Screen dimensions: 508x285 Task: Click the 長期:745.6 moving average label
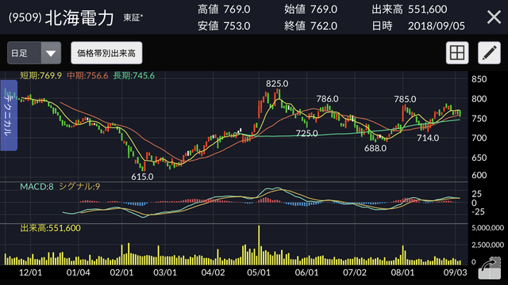point(134,76)
